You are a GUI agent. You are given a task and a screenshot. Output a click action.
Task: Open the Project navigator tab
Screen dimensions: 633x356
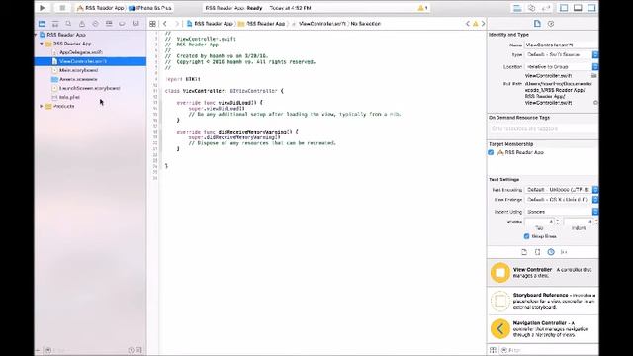[42, 24]
